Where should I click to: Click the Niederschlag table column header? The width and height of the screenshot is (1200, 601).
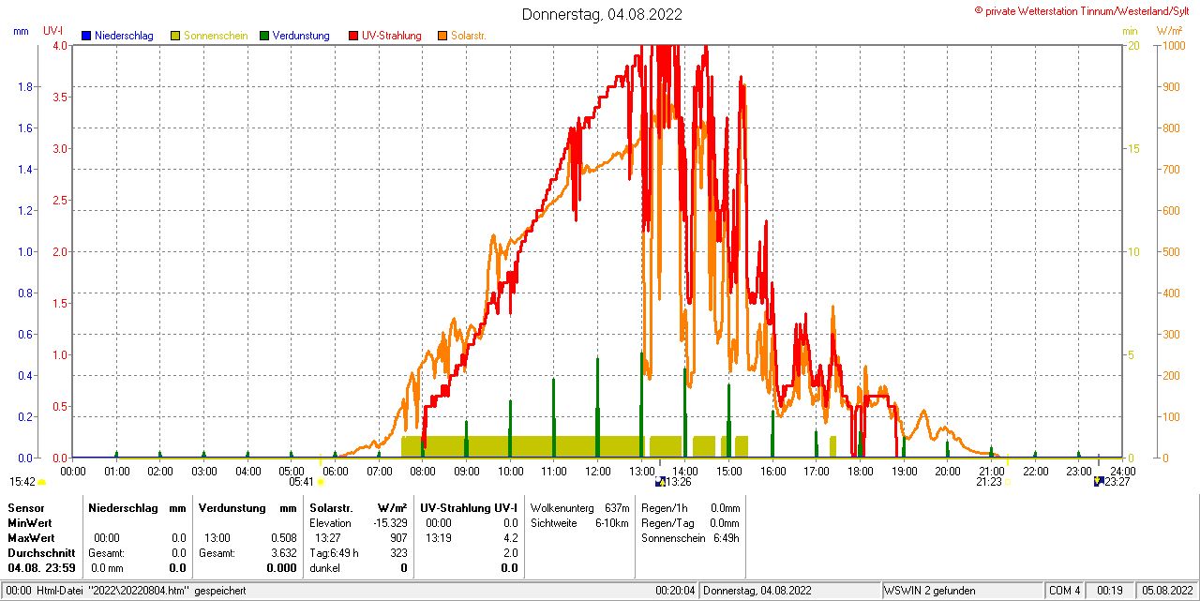pyautogui.click(x=121, y=507)
